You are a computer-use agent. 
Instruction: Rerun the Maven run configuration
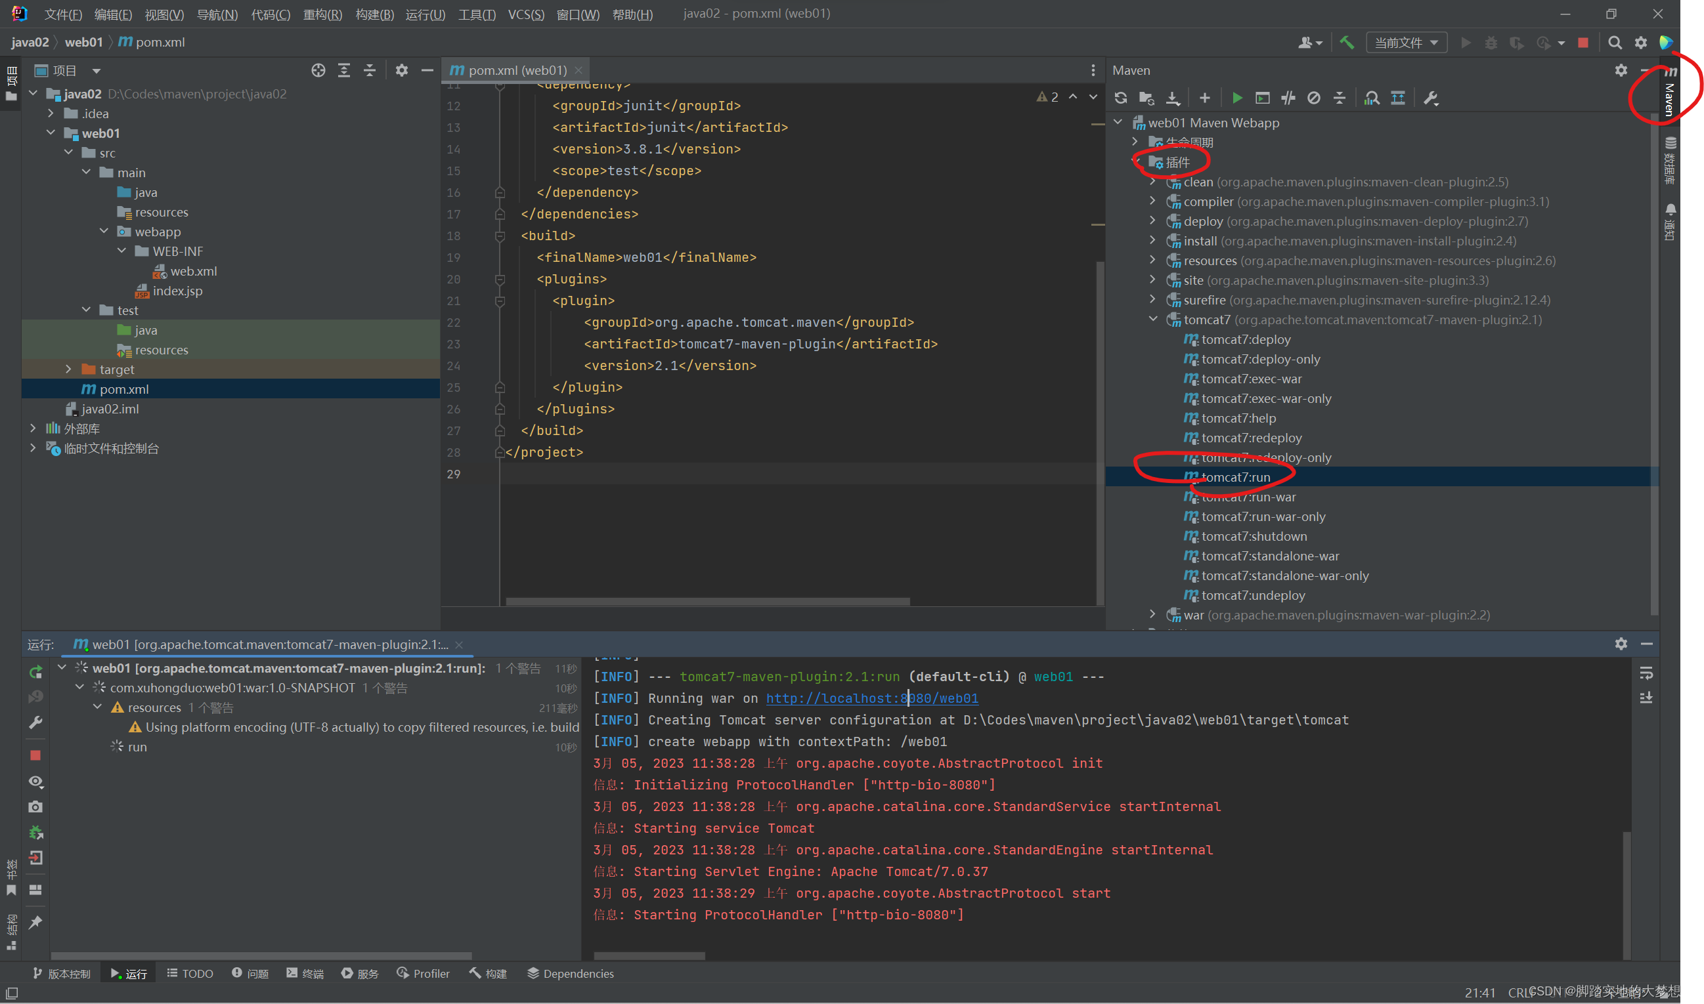[x=36, y=672]
